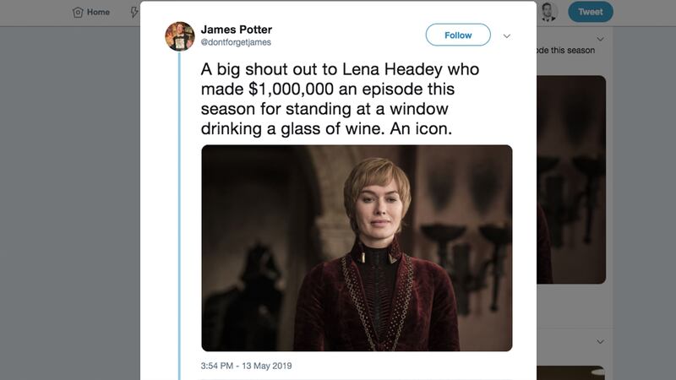The image size is (676, 380).
Task: Open Moments via the lightning bolt icon
Action: pos(134,13)
